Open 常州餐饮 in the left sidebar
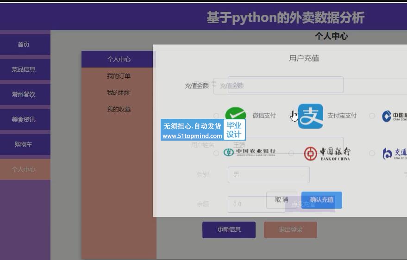This screenshot has width=407, height=260. pyautogui.click(x=25, y=94)
